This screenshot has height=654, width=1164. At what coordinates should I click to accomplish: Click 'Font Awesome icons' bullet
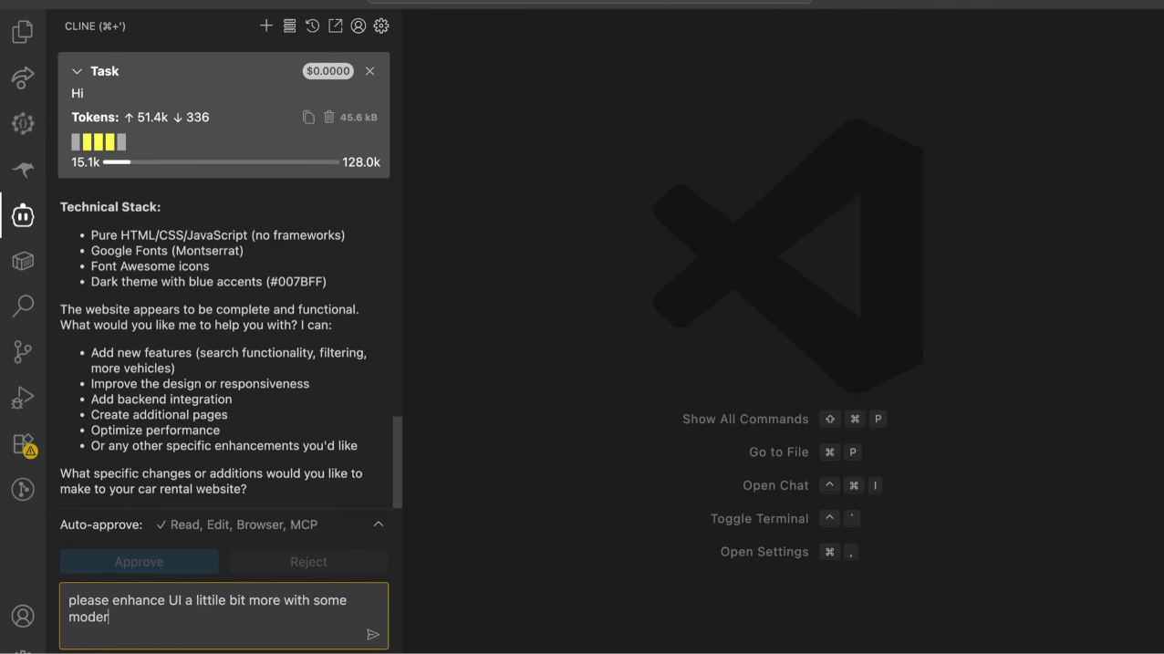click(x=150, y=266)
